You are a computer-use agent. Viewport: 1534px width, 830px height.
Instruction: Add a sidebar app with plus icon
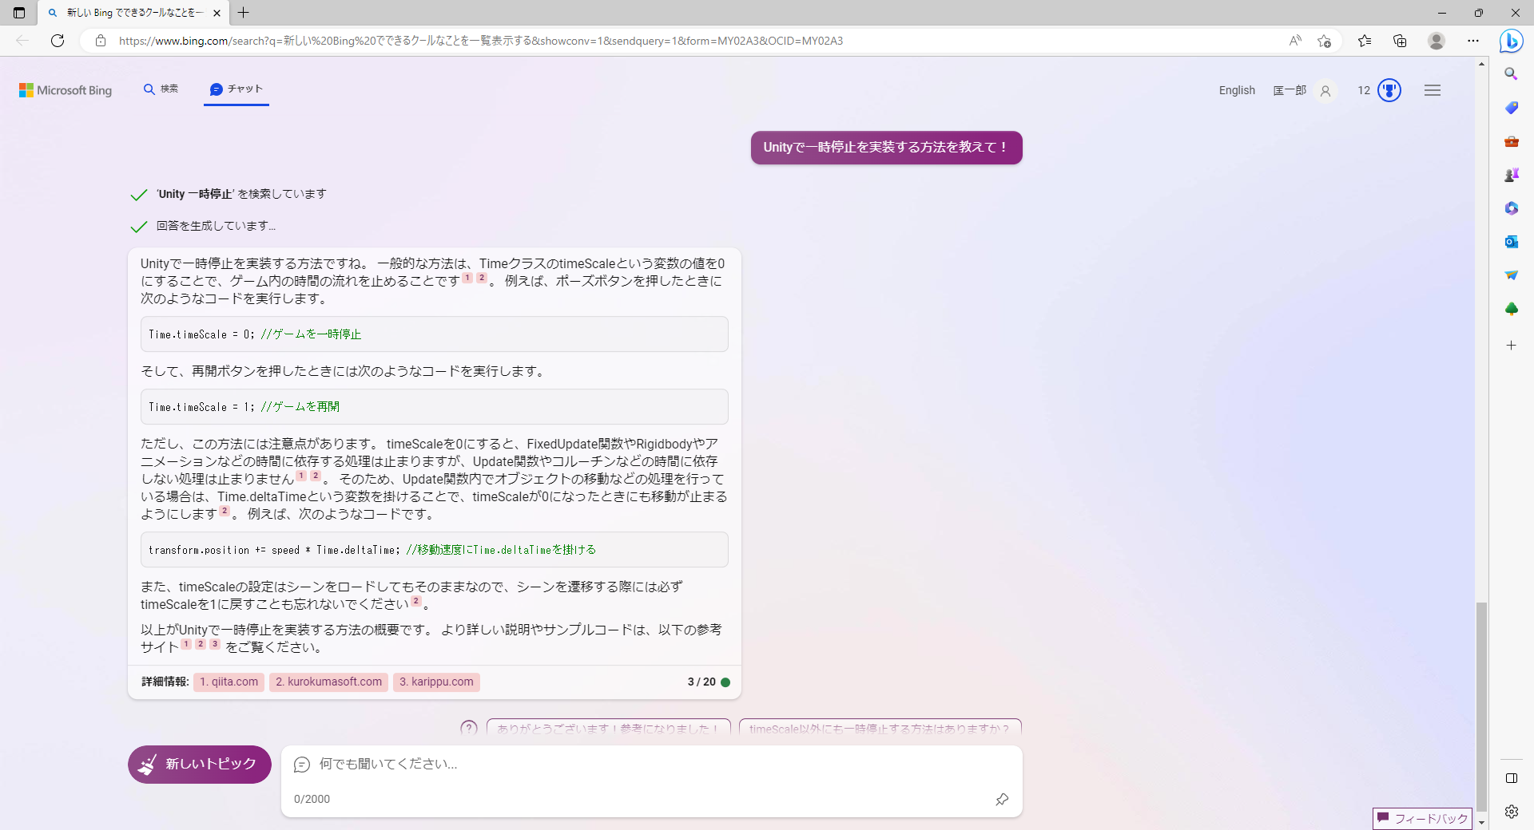[1511, 346]
